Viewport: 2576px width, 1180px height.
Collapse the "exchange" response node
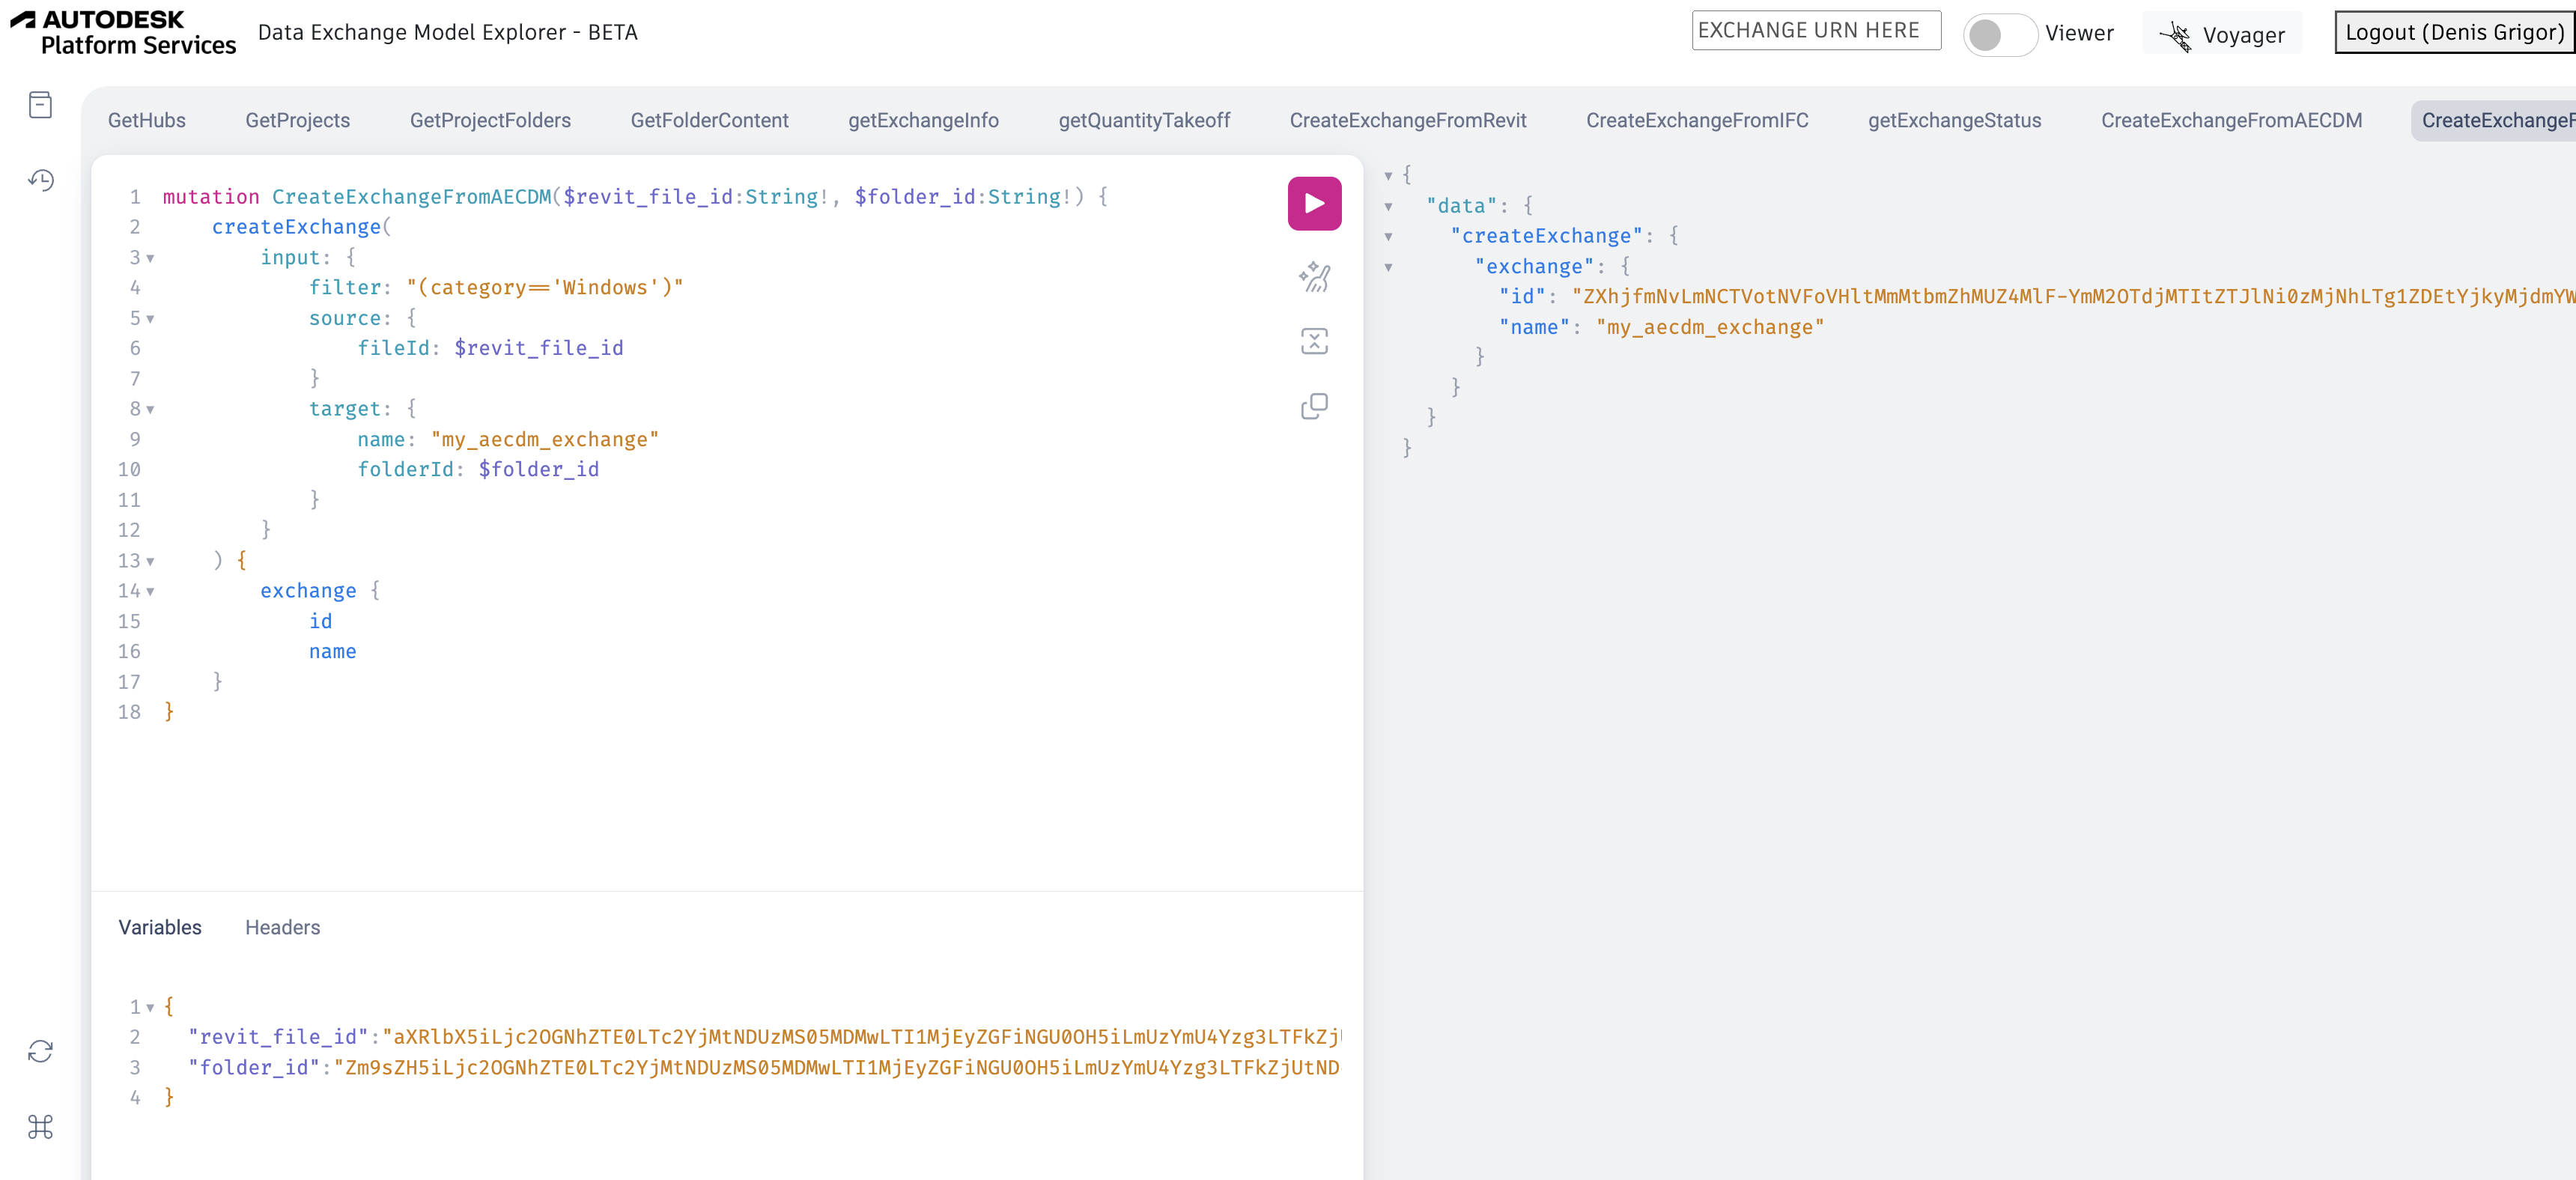click(1388, 268)
